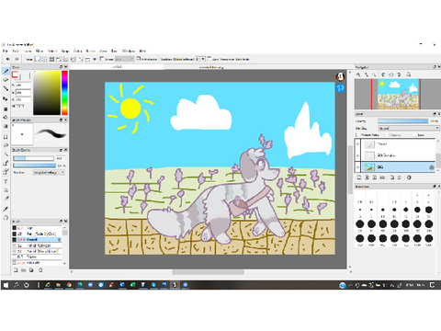Screen dimensions: 441x331
Task: Flip the view using the last Navigator icon
Action: point(408,74)
